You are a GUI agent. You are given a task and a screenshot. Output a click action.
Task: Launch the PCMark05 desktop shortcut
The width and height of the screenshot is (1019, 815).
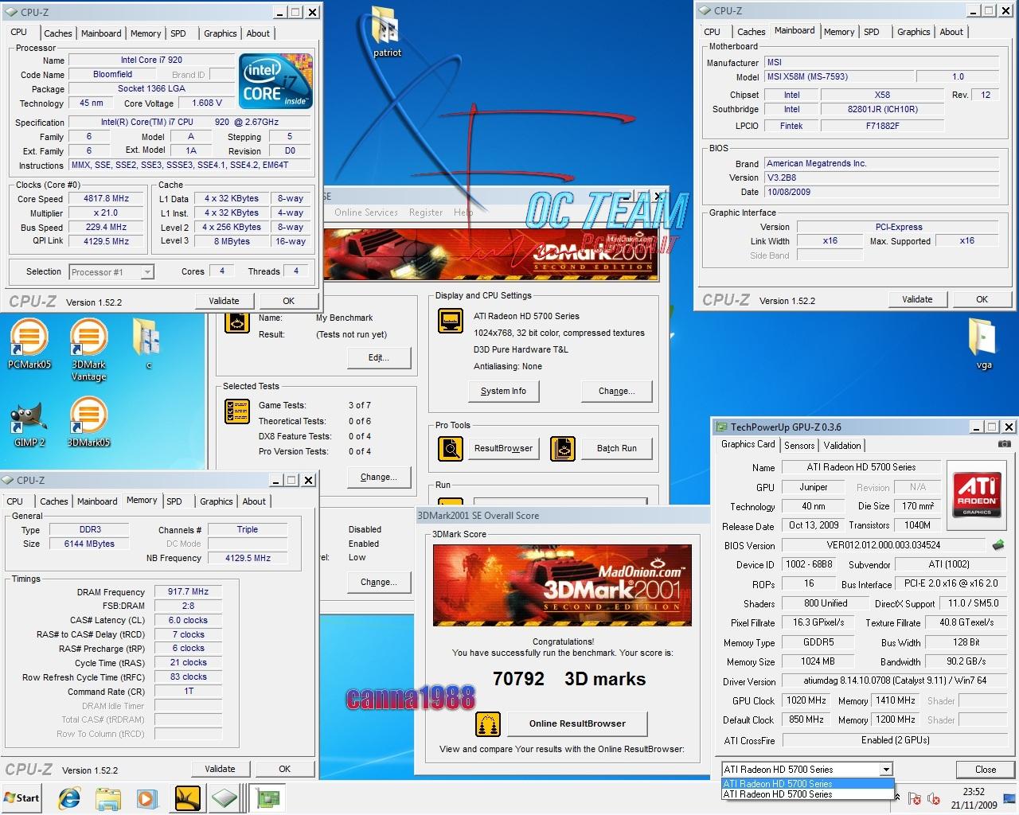[x=29, y=343]
